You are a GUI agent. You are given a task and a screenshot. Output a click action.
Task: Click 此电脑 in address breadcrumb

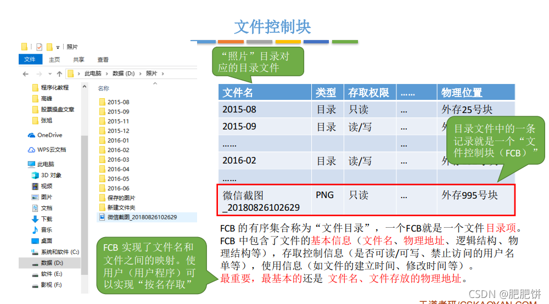(x=93, y=74)
